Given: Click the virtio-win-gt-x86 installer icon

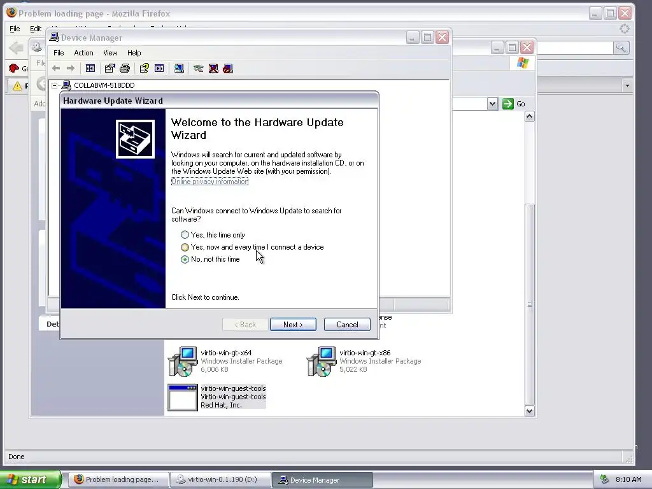Looking at the screenshot, I should click(322, 362).
